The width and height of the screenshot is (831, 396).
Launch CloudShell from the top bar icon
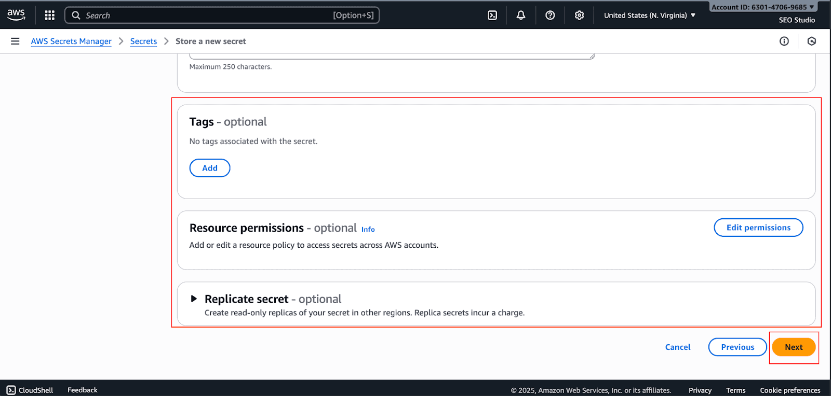(x=492, y=15)
